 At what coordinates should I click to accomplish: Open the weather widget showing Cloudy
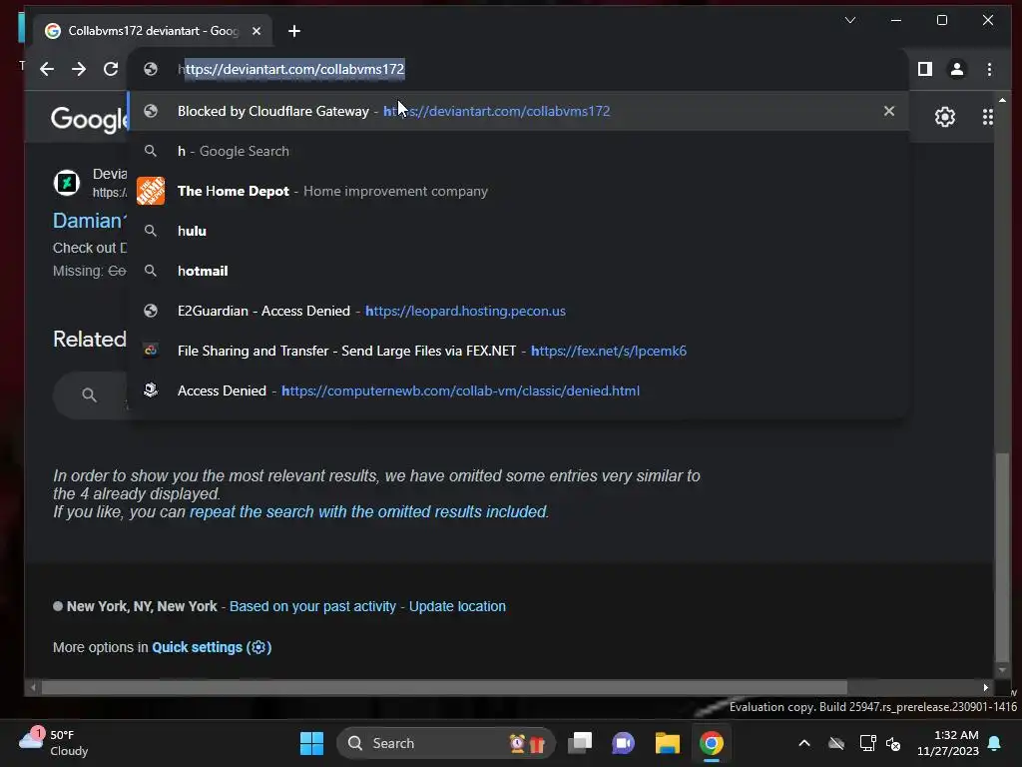(54, 743)
